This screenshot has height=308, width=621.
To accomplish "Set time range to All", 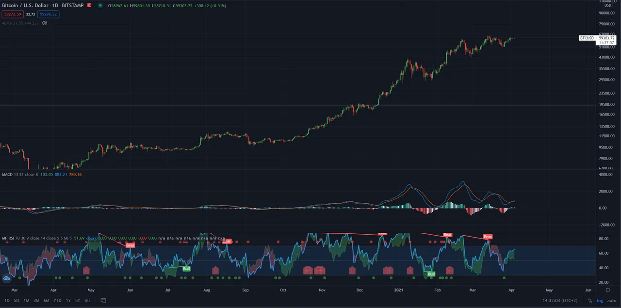I will pos(87,301).
